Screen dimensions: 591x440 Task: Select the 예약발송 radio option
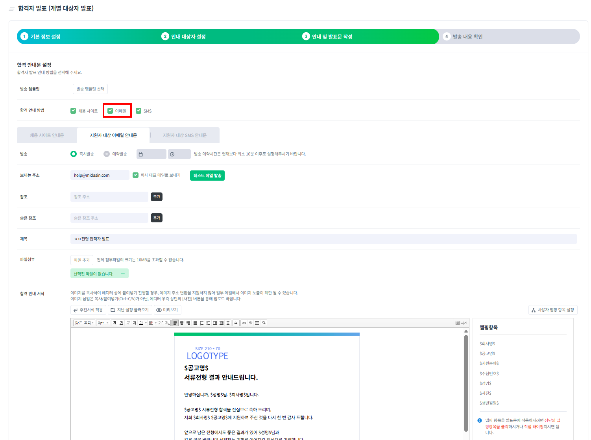pyautogui.click(x=107, y=154)
